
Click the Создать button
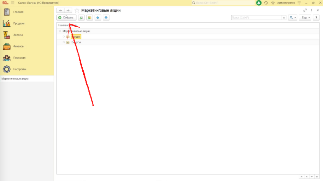coord(67,18)
